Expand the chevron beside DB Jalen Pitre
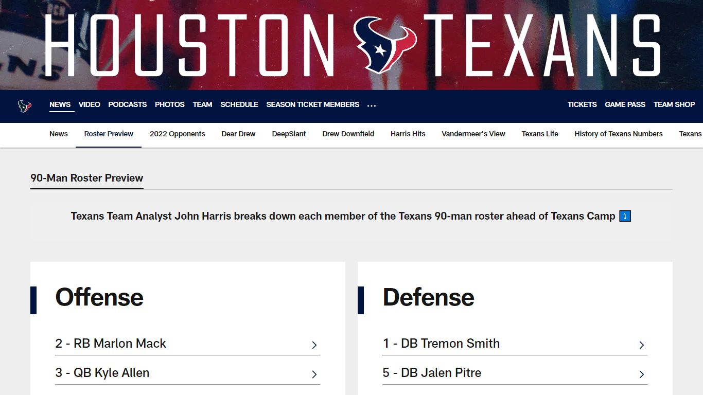 click(641, 374)
